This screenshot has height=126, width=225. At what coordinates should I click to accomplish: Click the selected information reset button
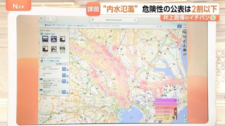tap(62, 64)
